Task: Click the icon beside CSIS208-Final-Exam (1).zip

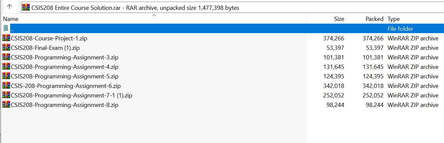Action: (6, 48)
